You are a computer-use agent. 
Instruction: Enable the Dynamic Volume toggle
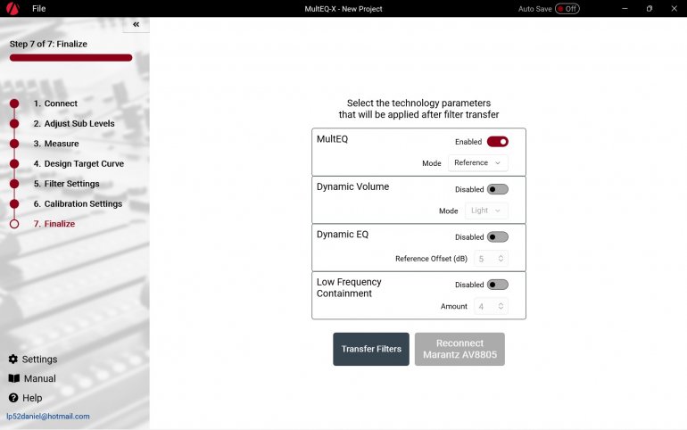click(497, 189)
